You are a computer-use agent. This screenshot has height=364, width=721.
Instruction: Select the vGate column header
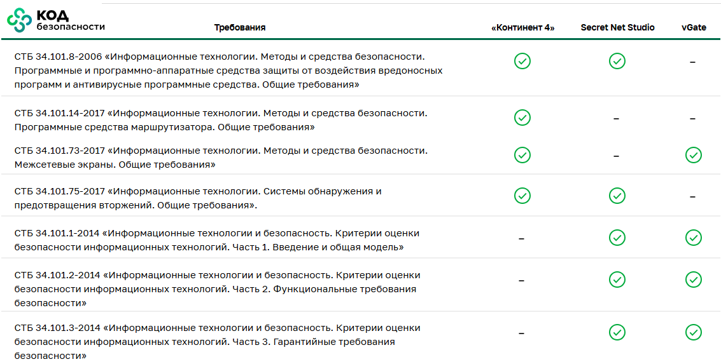[694, 28]
